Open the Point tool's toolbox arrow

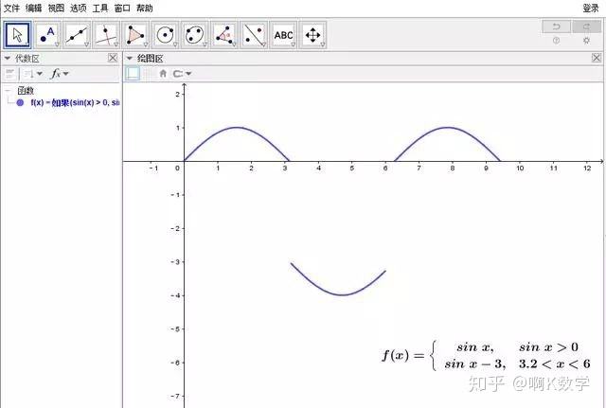[x=57, y=44]
